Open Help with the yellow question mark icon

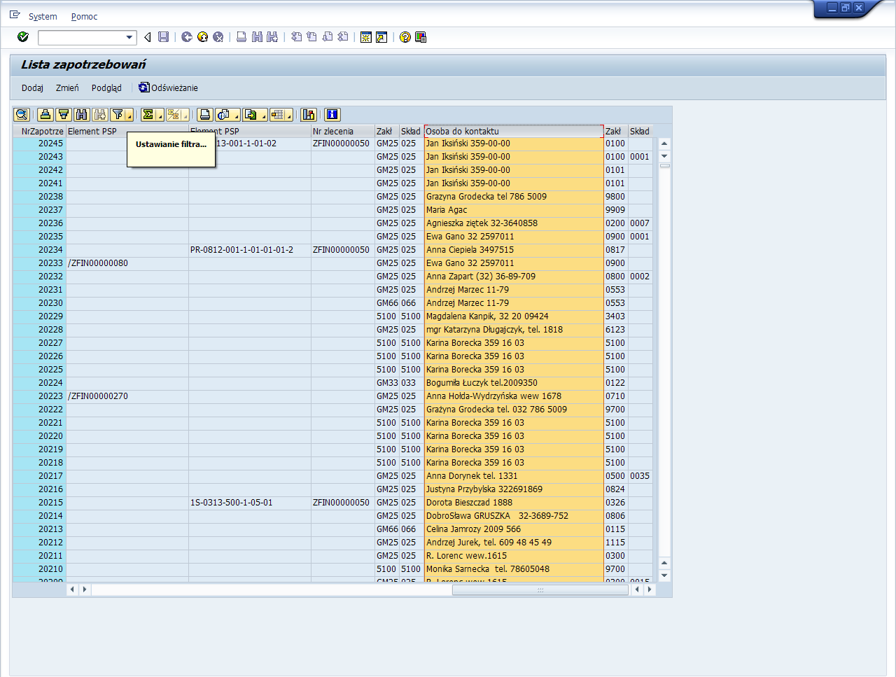point(405,37)
